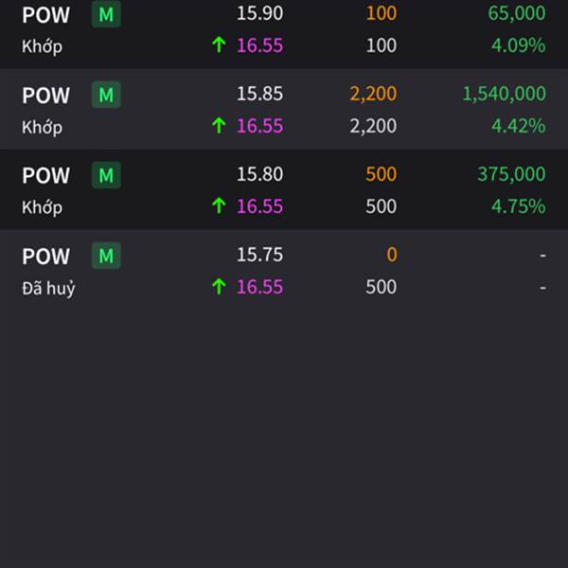Tap the orange 2,200 matched quantity
568x568 pixels.
373,94
